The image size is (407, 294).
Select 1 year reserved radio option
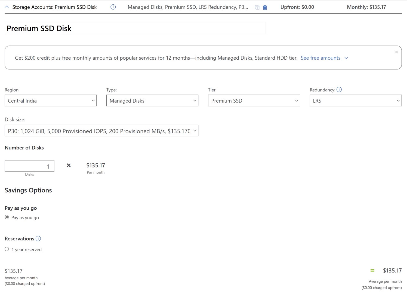[x=7, y=249]
